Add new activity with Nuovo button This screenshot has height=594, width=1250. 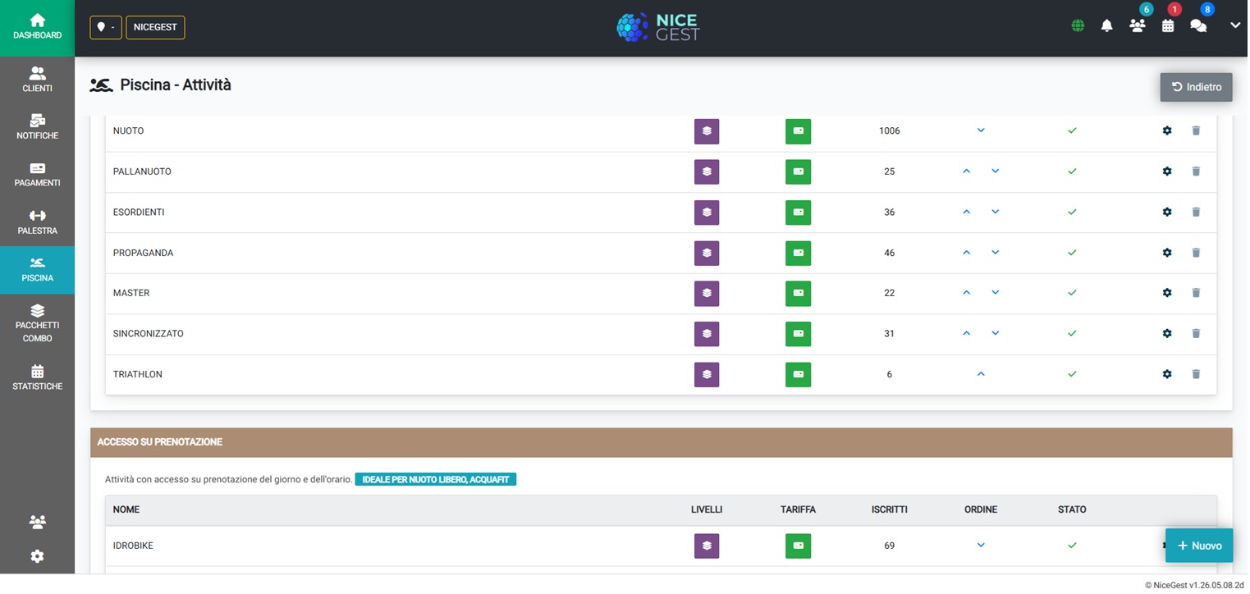(x=1198, y=546)
